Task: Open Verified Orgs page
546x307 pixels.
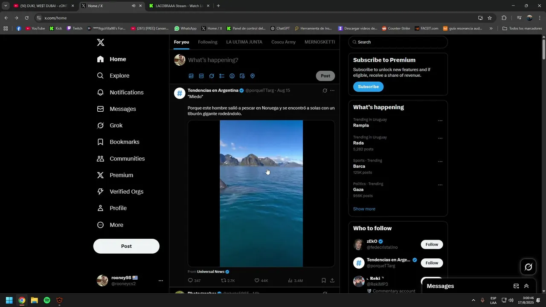Action: tap(120, 191)
